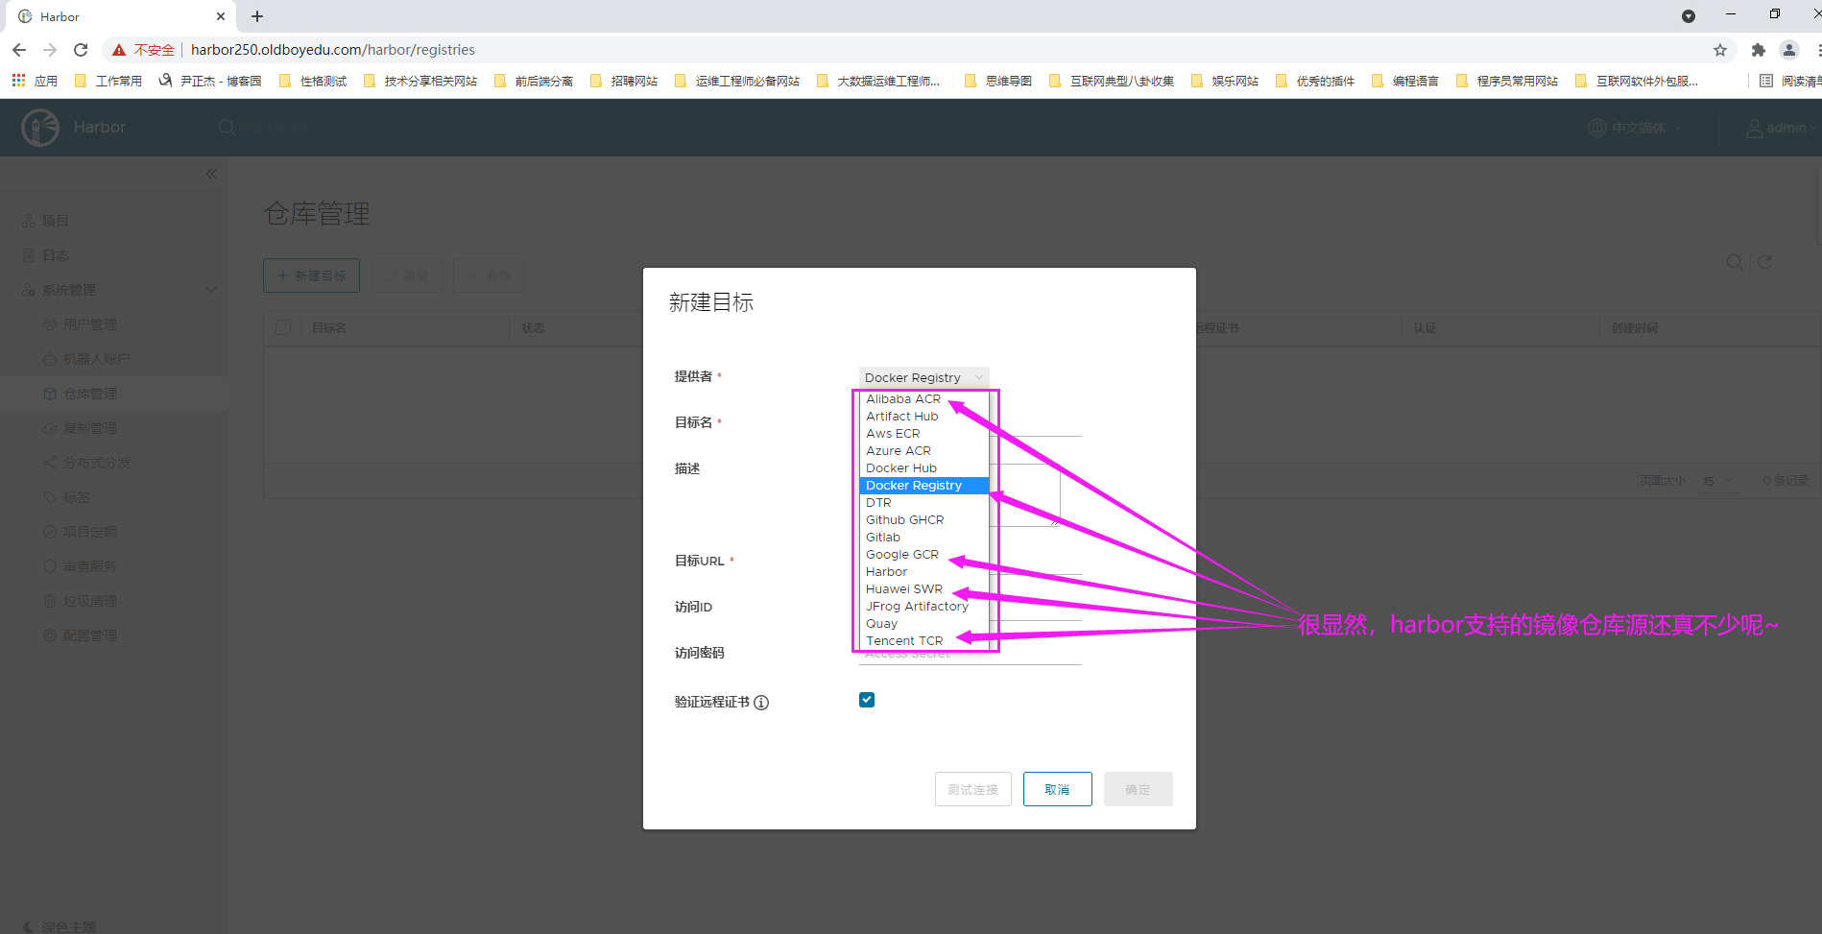Select Alibaba ACR from provider list
The image size is (1822, 934).
(903, 399)
